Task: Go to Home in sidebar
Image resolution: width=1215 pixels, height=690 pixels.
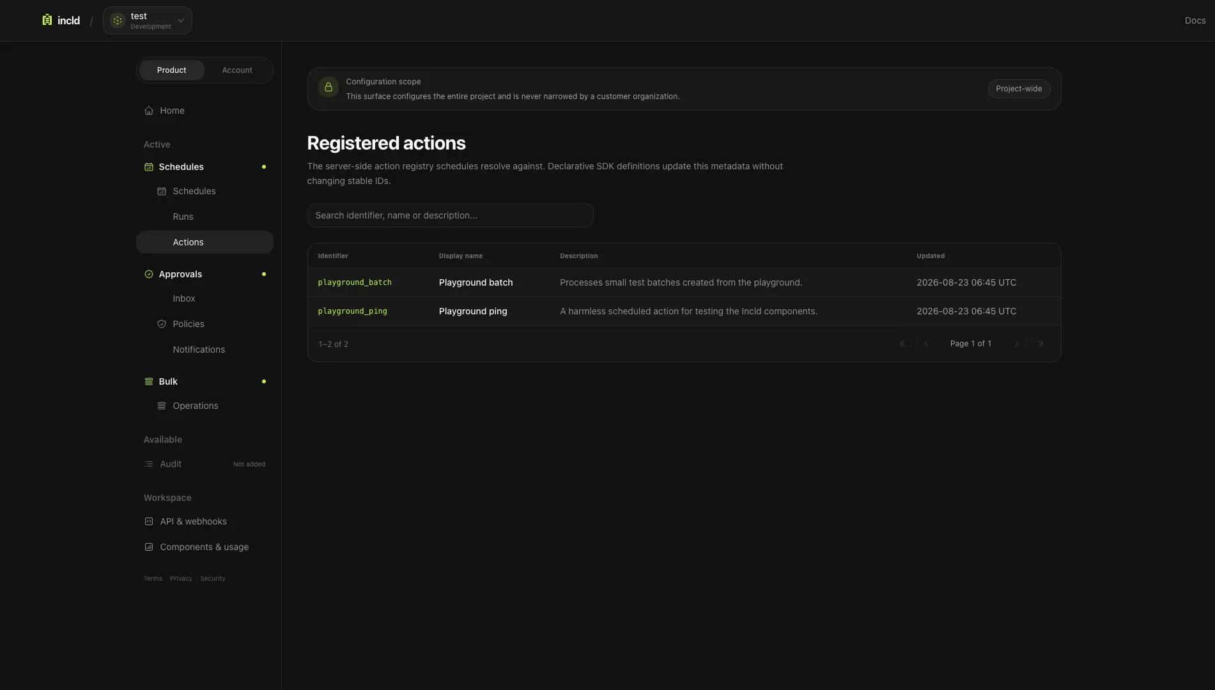Action: click(x=205, y=111)
